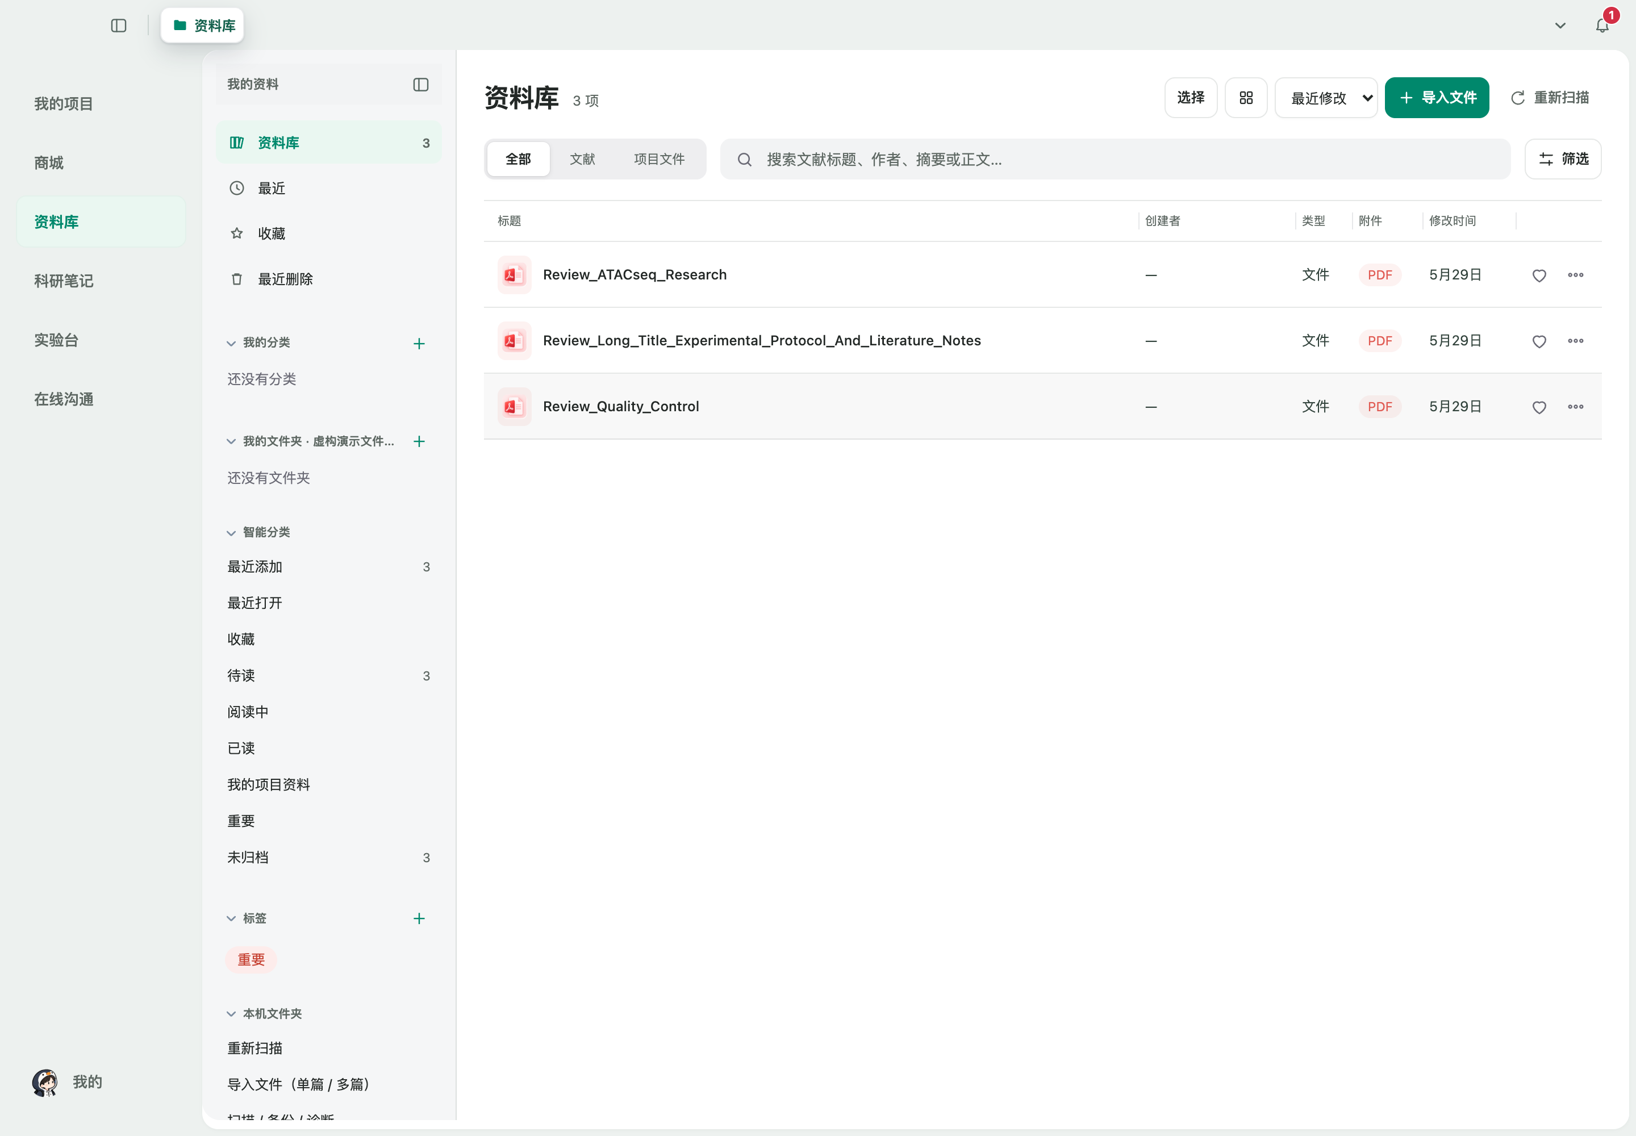Open the 资料库 tab in title bar
This screenshot has height=1136, width=1636.
click(203, 26)
